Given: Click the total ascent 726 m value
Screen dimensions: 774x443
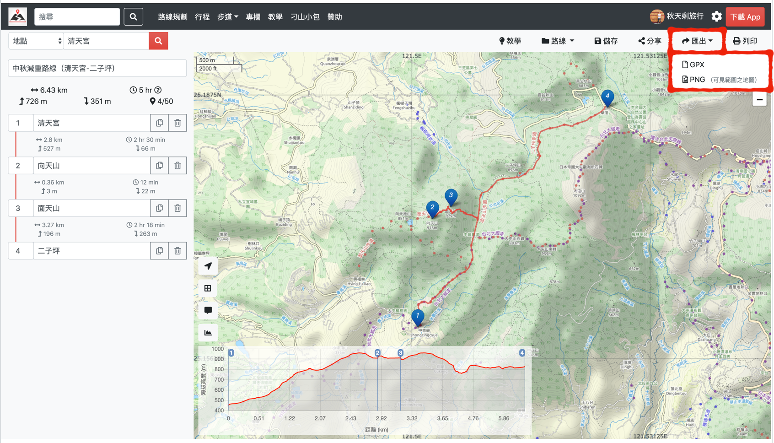Looking at the screenshot, I should [x=33, y=101].
